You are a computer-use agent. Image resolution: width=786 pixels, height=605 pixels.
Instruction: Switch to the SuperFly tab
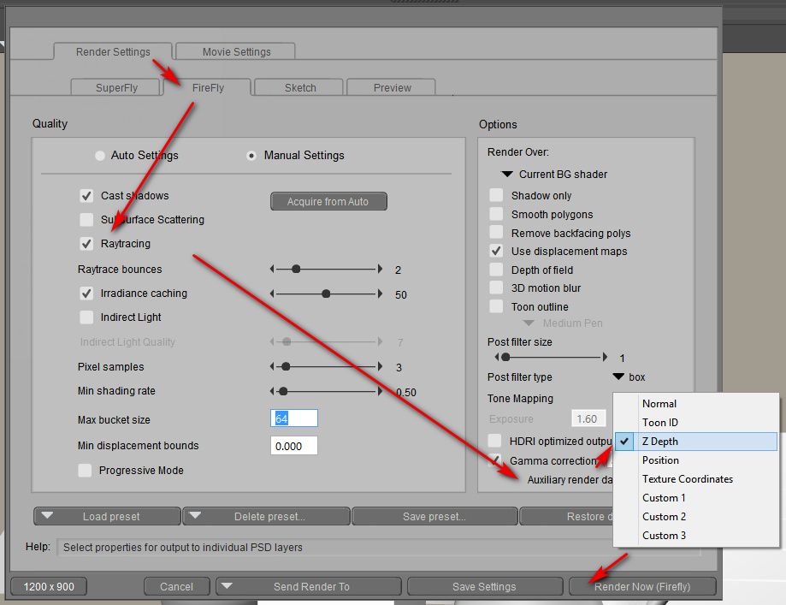coord(116,87)
